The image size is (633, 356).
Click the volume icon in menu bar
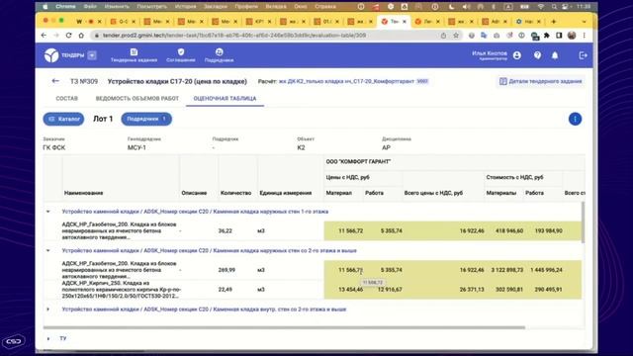coord(466,7)
